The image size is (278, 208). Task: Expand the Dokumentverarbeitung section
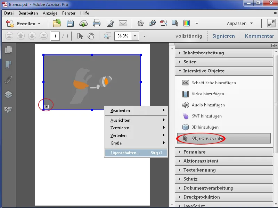tap(224, 188)
